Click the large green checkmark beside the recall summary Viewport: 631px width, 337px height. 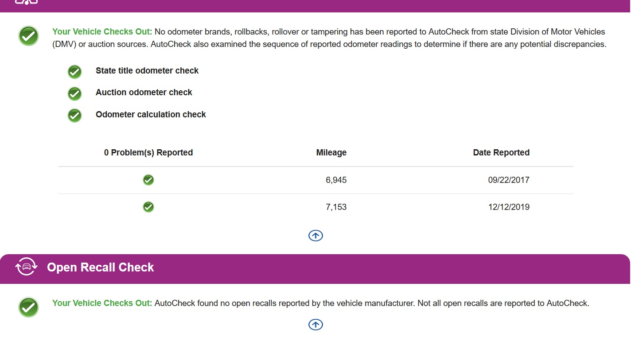coord(29,307)
